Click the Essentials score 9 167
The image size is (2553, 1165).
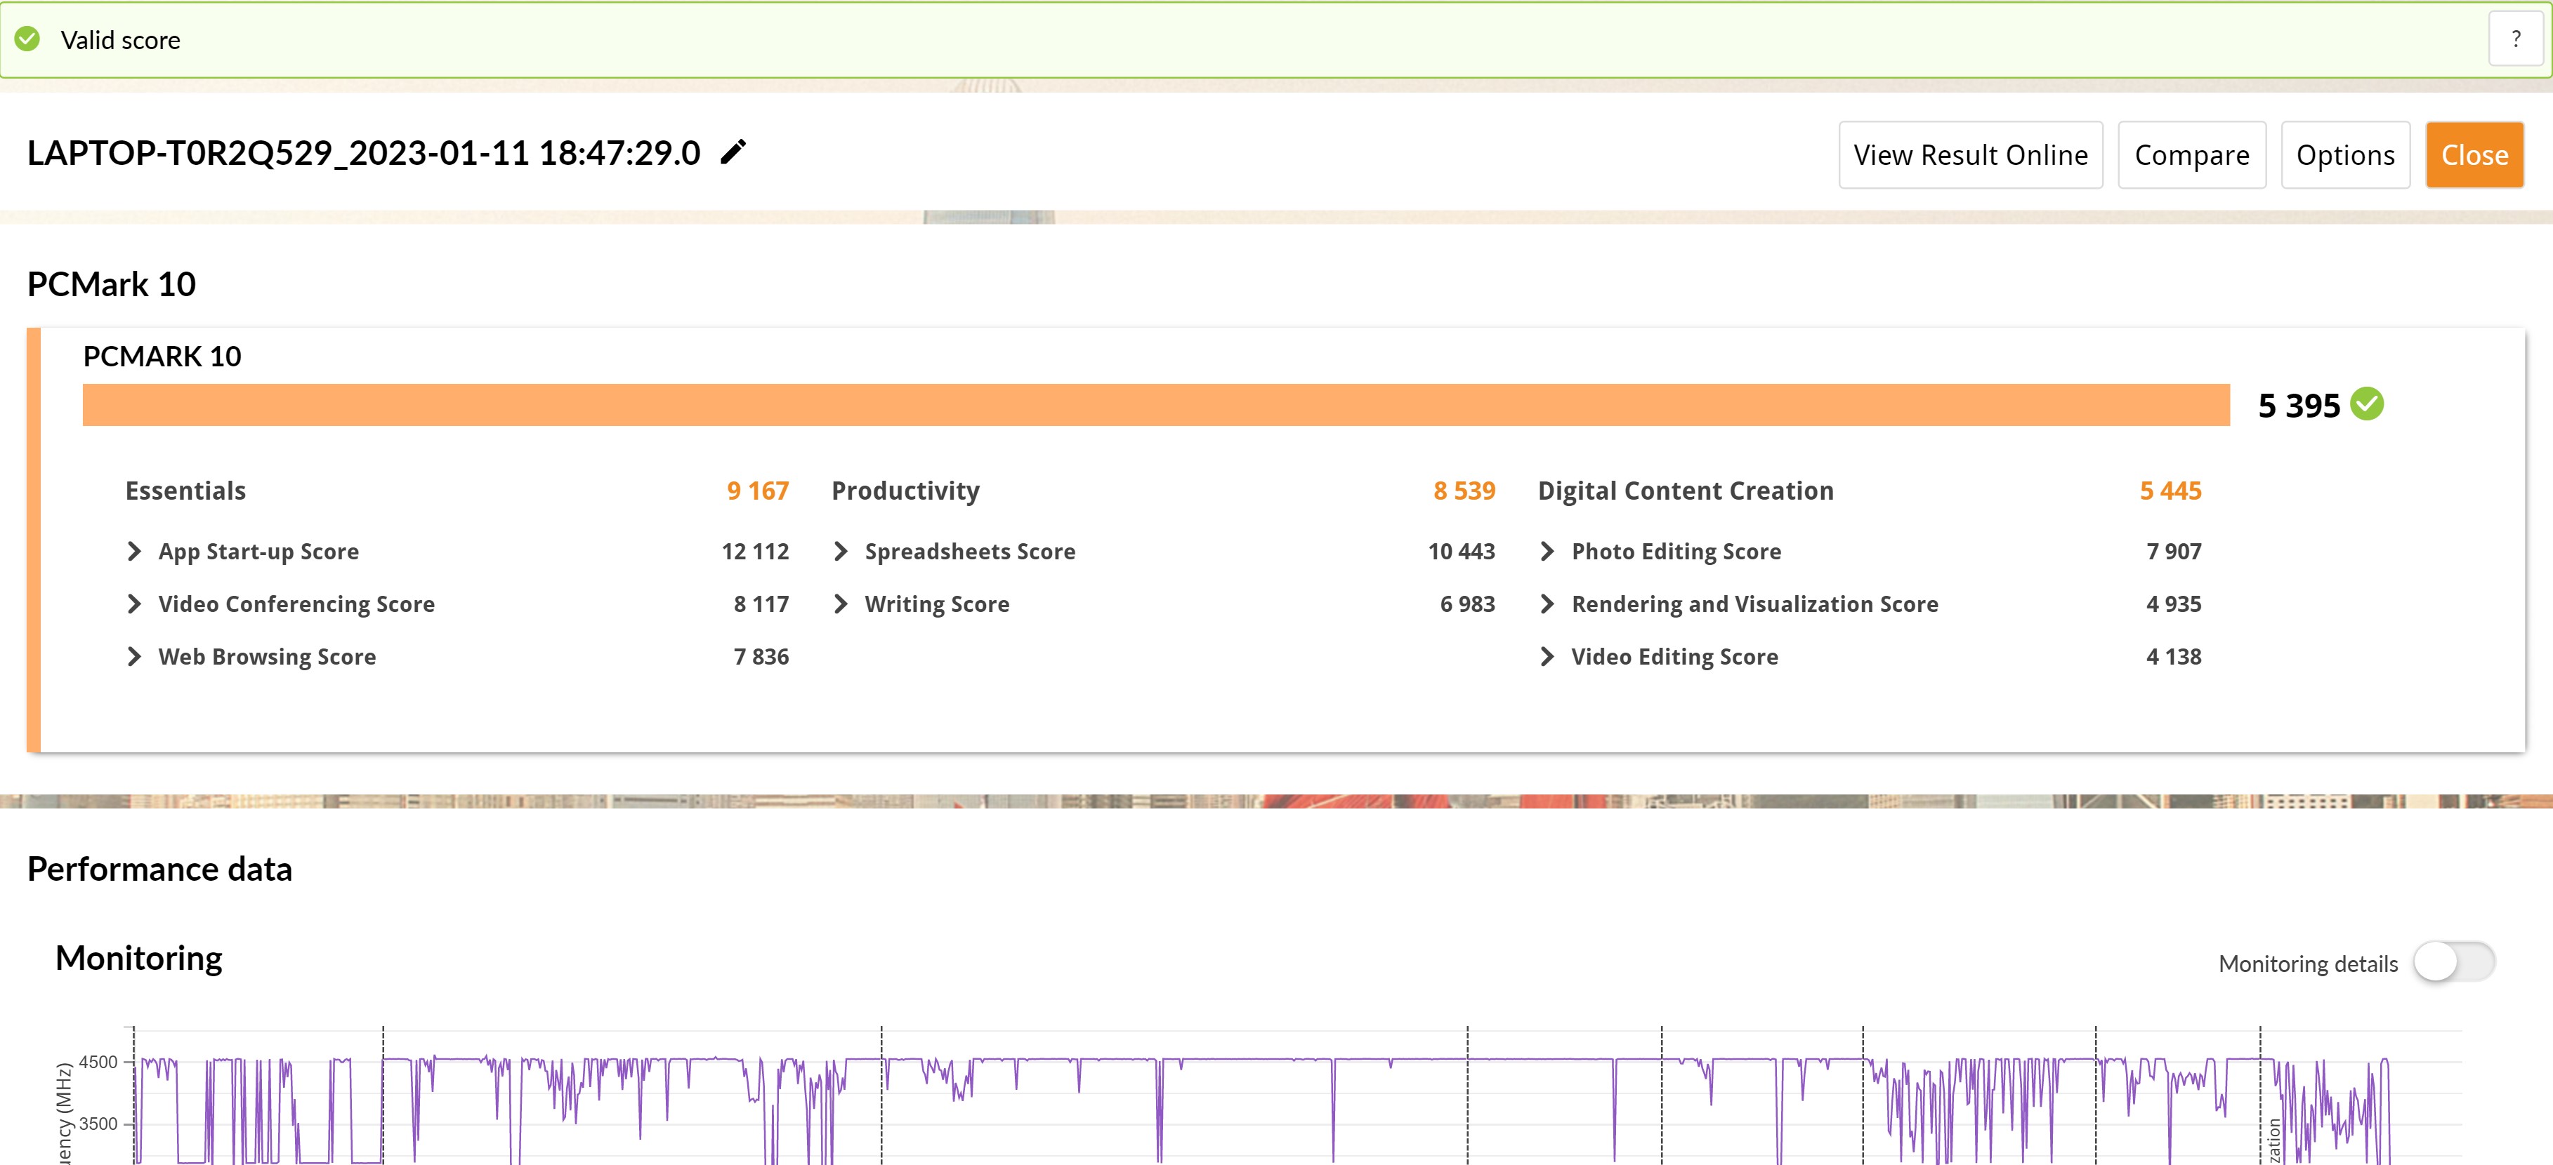coord(758,491)
